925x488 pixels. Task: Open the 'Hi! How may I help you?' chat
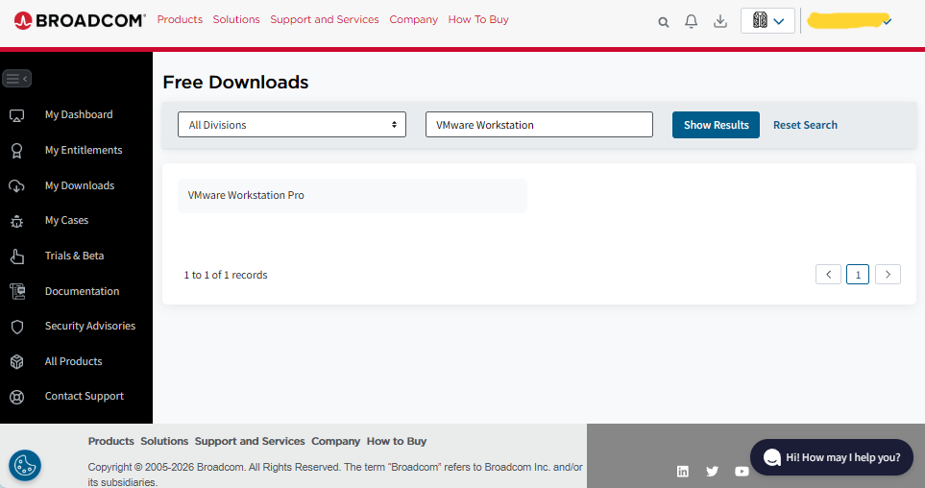tap(832, 457)
